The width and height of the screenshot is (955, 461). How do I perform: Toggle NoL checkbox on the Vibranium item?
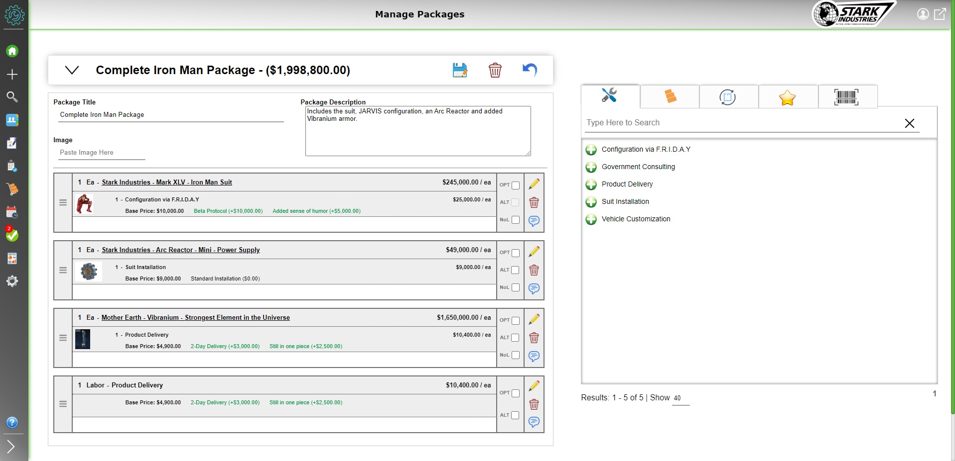point(516,355)
